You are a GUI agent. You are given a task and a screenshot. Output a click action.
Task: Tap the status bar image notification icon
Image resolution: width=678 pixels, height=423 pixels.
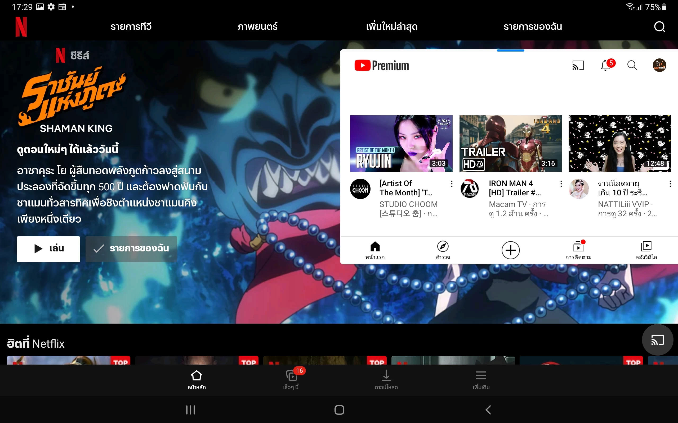40,7
